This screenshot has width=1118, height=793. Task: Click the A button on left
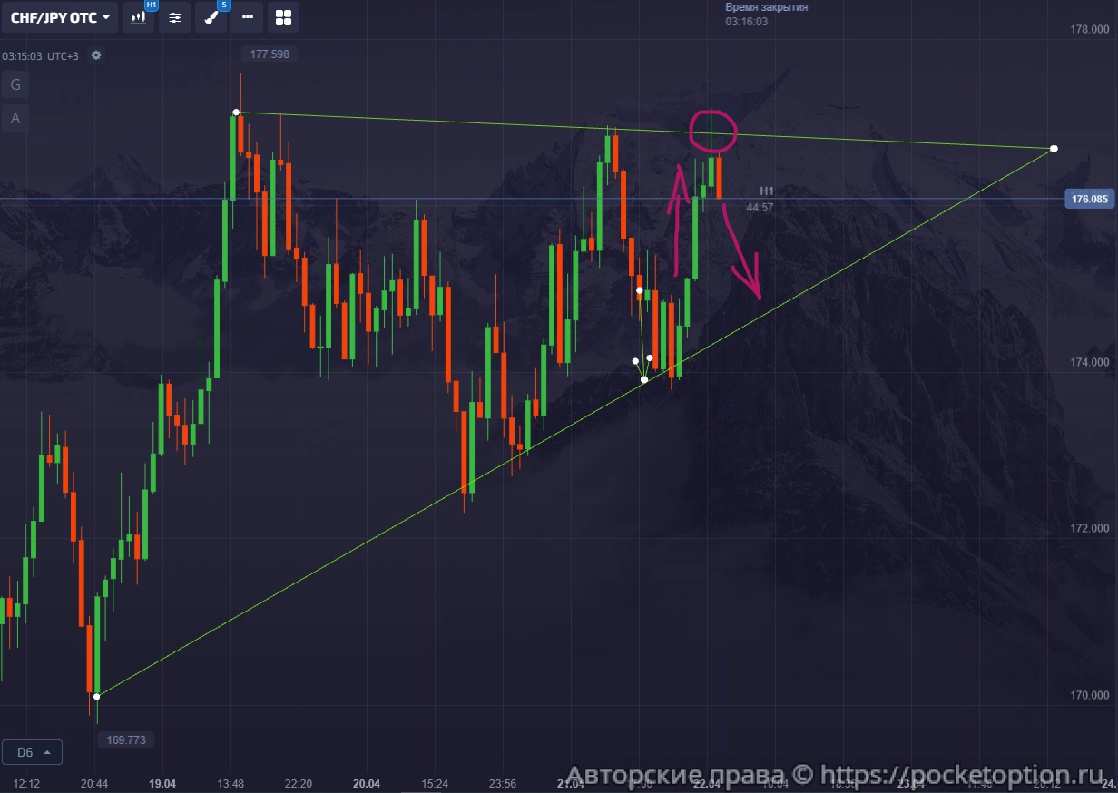pyautogui.click(x=15, y=118)
